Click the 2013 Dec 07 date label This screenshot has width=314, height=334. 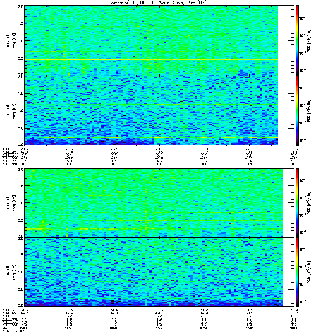[x=13, y=331]
